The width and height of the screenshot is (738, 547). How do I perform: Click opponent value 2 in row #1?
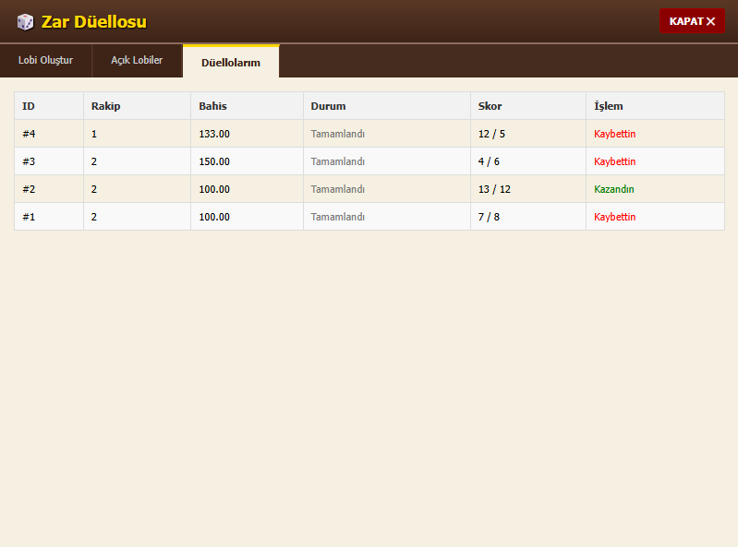[x=94, y=217]
